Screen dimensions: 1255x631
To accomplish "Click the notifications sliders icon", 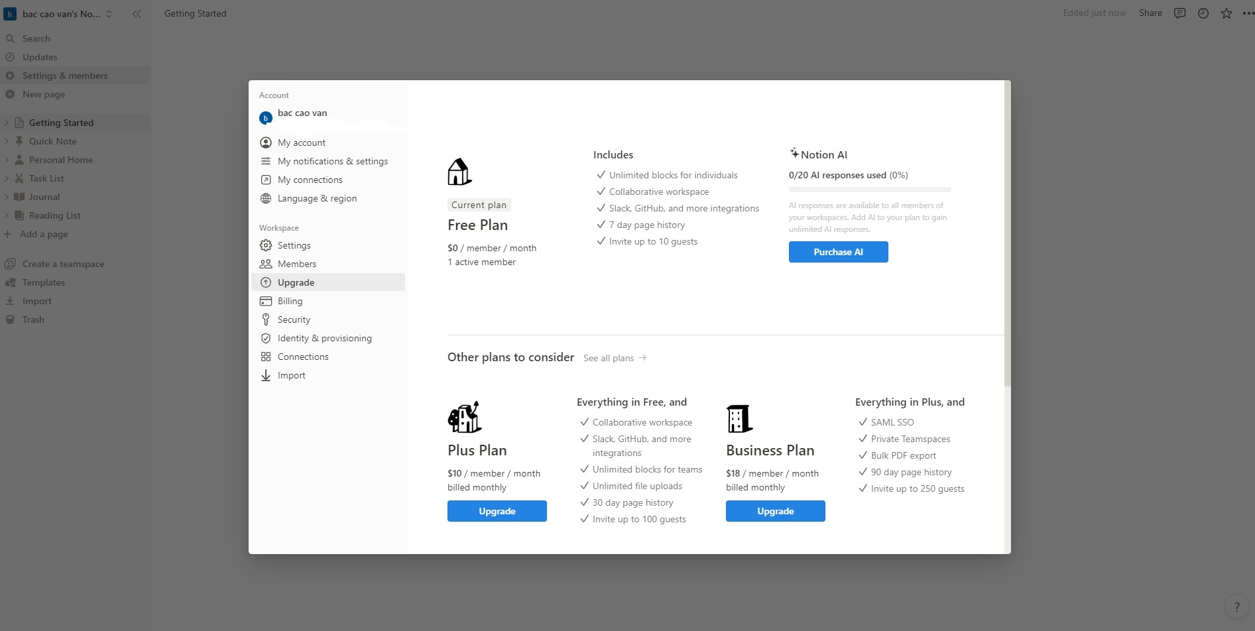I will pyautogui.click(x=266, y=161).
